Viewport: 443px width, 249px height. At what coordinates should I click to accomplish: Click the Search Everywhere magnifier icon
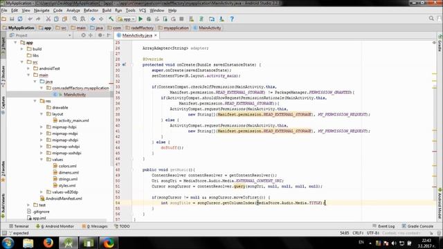pos(431,19)
